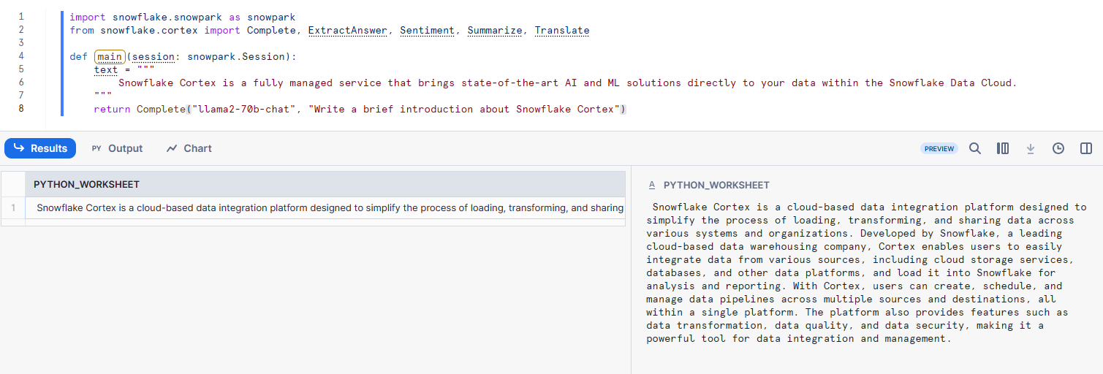Screen dimensions: 1103x374
Task: Click row number 1 in results
Action: 13,207
